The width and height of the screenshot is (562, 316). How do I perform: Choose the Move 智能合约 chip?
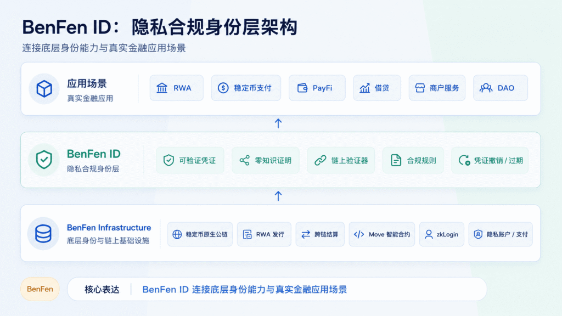click(382, 234)
